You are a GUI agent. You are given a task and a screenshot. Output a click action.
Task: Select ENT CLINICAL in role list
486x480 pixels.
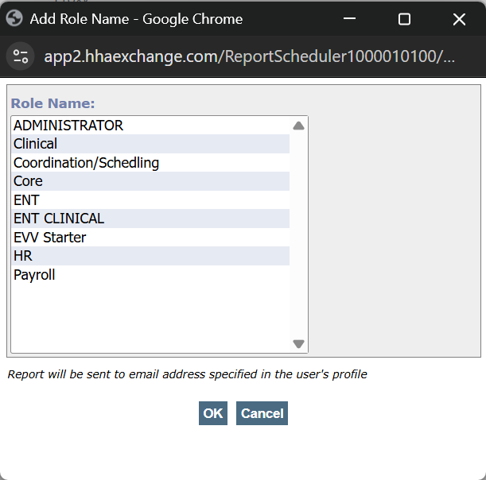pyautogui.click(x=59, y=219)
